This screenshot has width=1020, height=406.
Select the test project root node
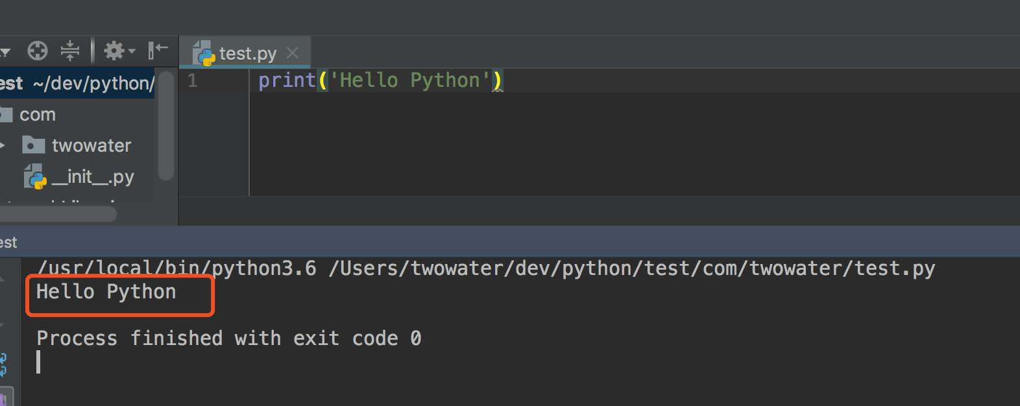pyautogui.click(x=10, y=83)
